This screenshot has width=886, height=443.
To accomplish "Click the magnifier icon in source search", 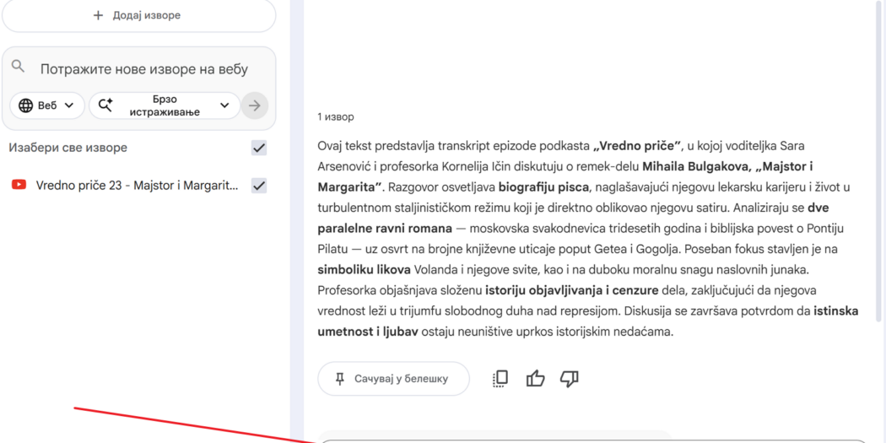I will (19, 68).
